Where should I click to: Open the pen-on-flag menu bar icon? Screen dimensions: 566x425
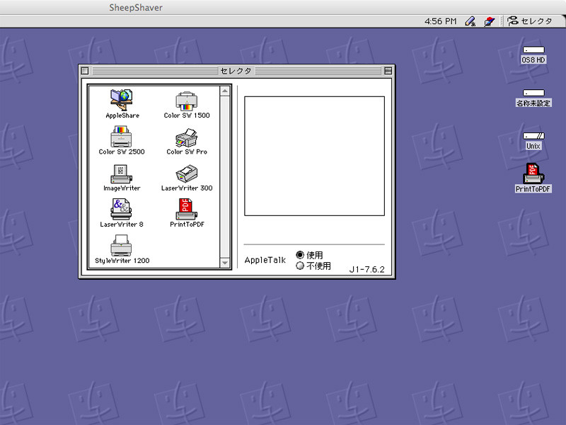point(489,21)
